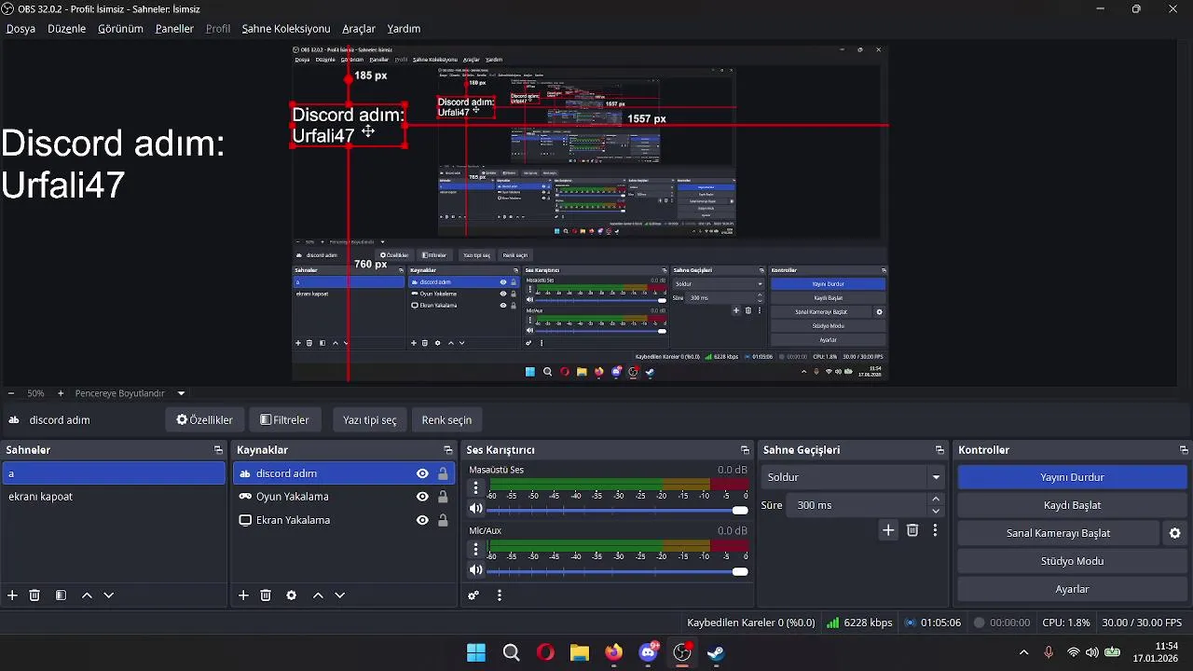This screenshot has height=671, width=1193.
Task: Undock the Kaynaklar panel
Action: (449, 450)
